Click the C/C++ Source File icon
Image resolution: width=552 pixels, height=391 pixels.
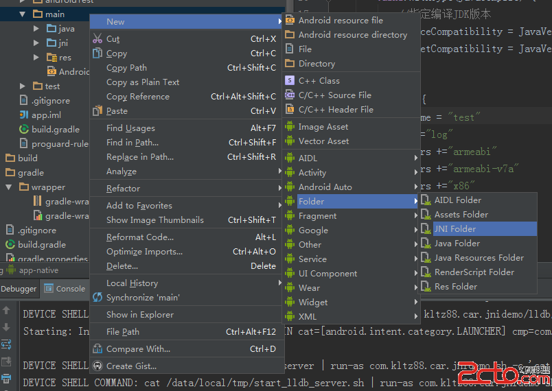(290, 95)
